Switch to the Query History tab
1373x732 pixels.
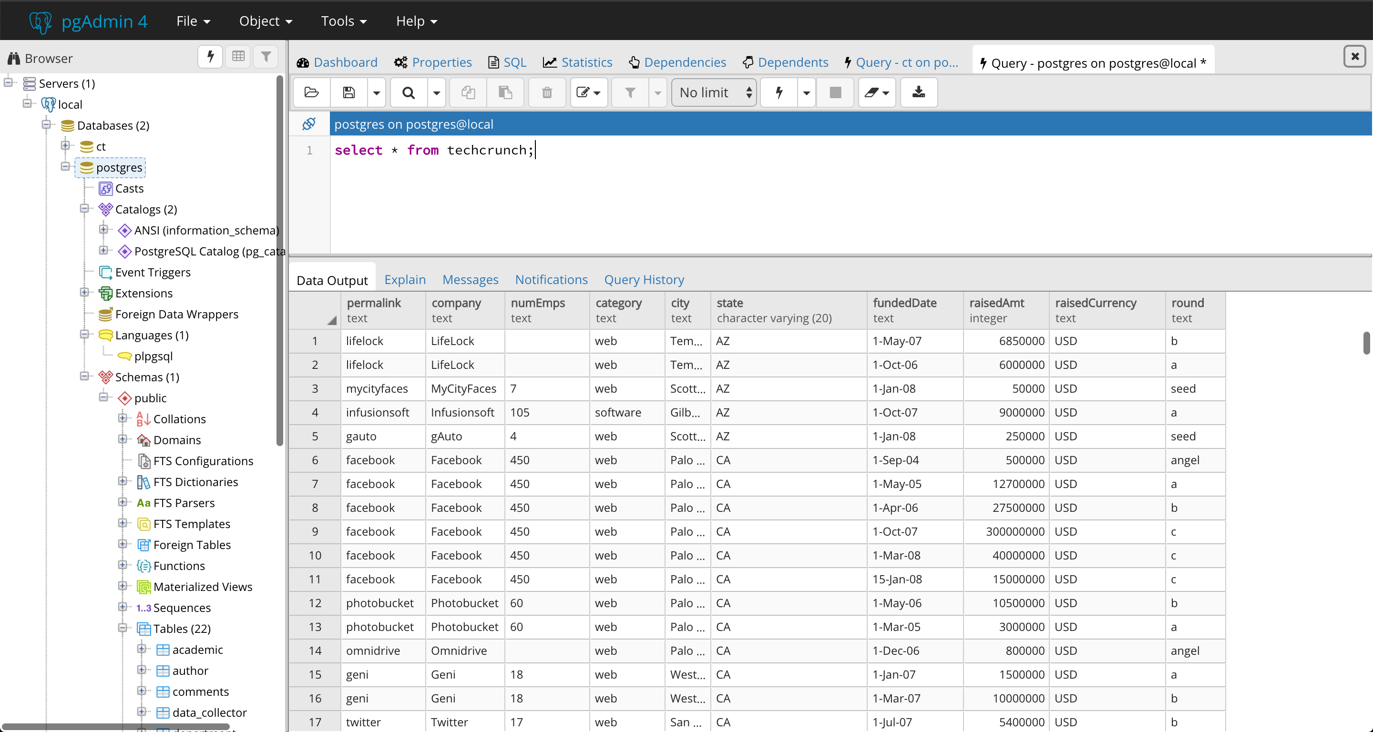click(645, 279)
